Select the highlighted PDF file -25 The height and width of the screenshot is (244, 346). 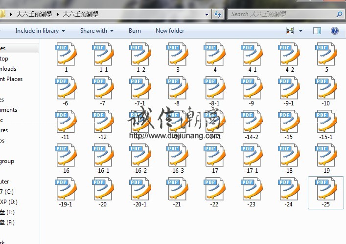coord(326,192)
